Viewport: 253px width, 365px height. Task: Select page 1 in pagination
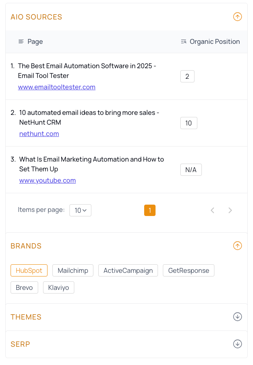(x=150, y=210)
